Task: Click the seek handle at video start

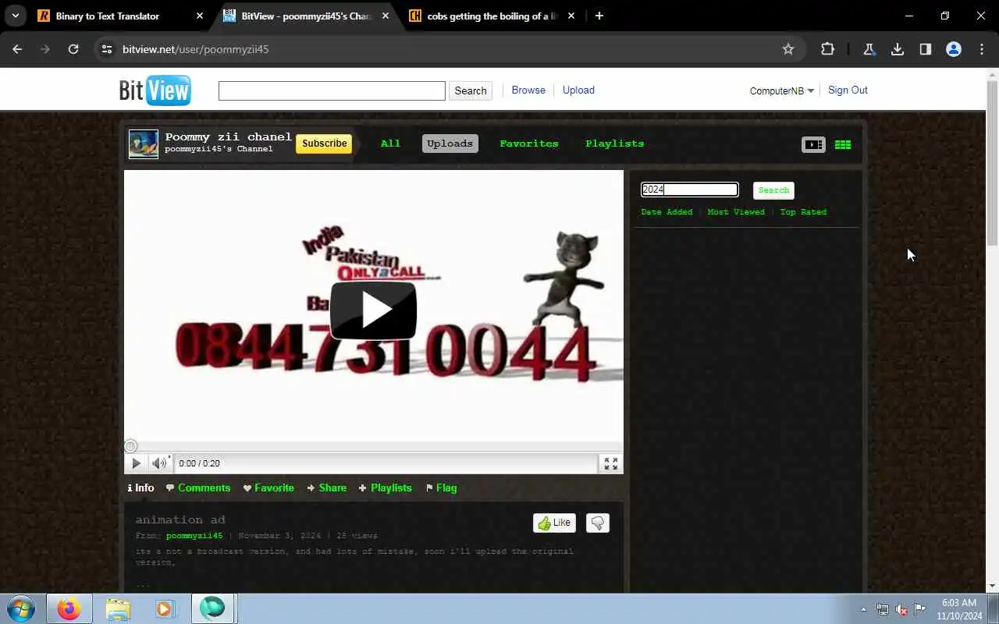Action: [x=130, y=446]
